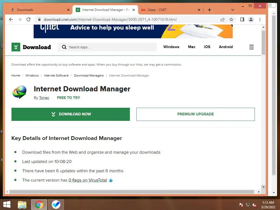Image resolution: width=280 pixels, height=210 pixels.
Task: Click the Chrome taskbar icon
Action: click(39, 205)
